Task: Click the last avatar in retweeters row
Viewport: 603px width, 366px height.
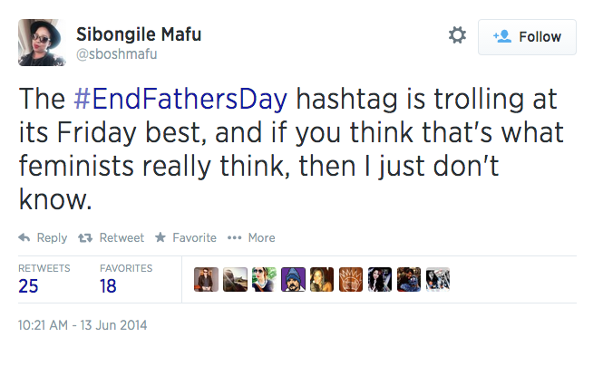Action: [438, 279]
